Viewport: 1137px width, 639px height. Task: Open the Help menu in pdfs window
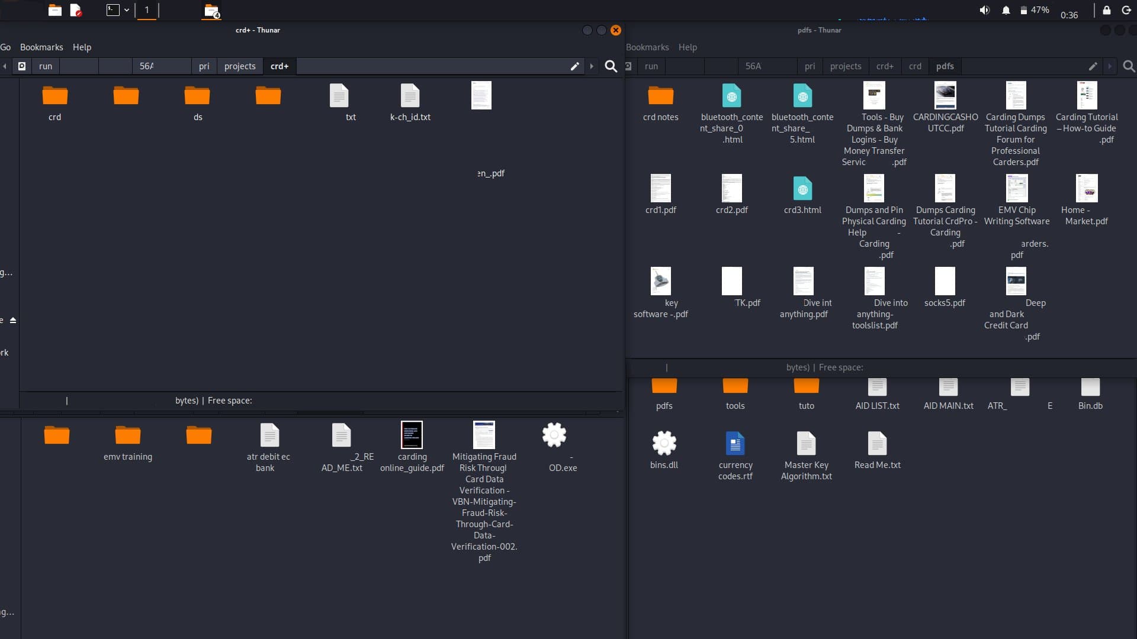[x=688, y=47]
